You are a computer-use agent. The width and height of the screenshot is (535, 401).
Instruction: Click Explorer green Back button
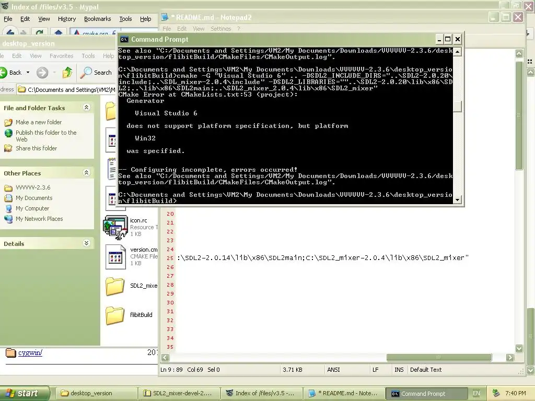click(x=11, y=72)
